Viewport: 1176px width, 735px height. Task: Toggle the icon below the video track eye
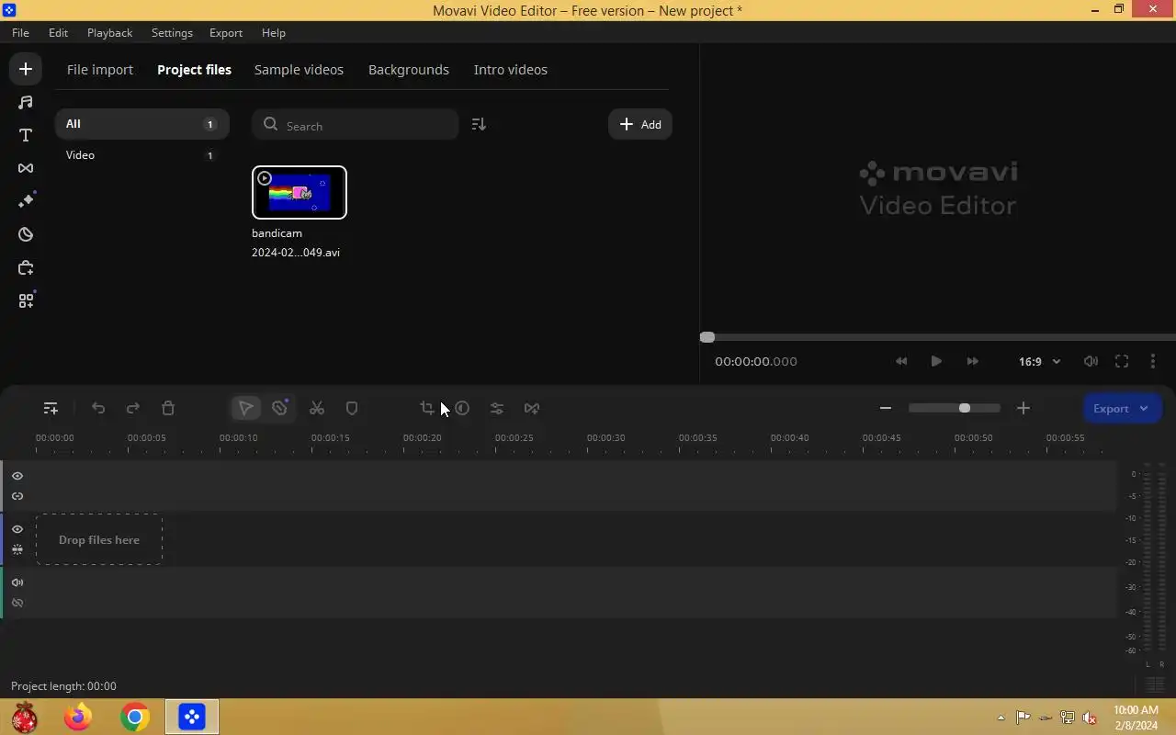(17, 549)
